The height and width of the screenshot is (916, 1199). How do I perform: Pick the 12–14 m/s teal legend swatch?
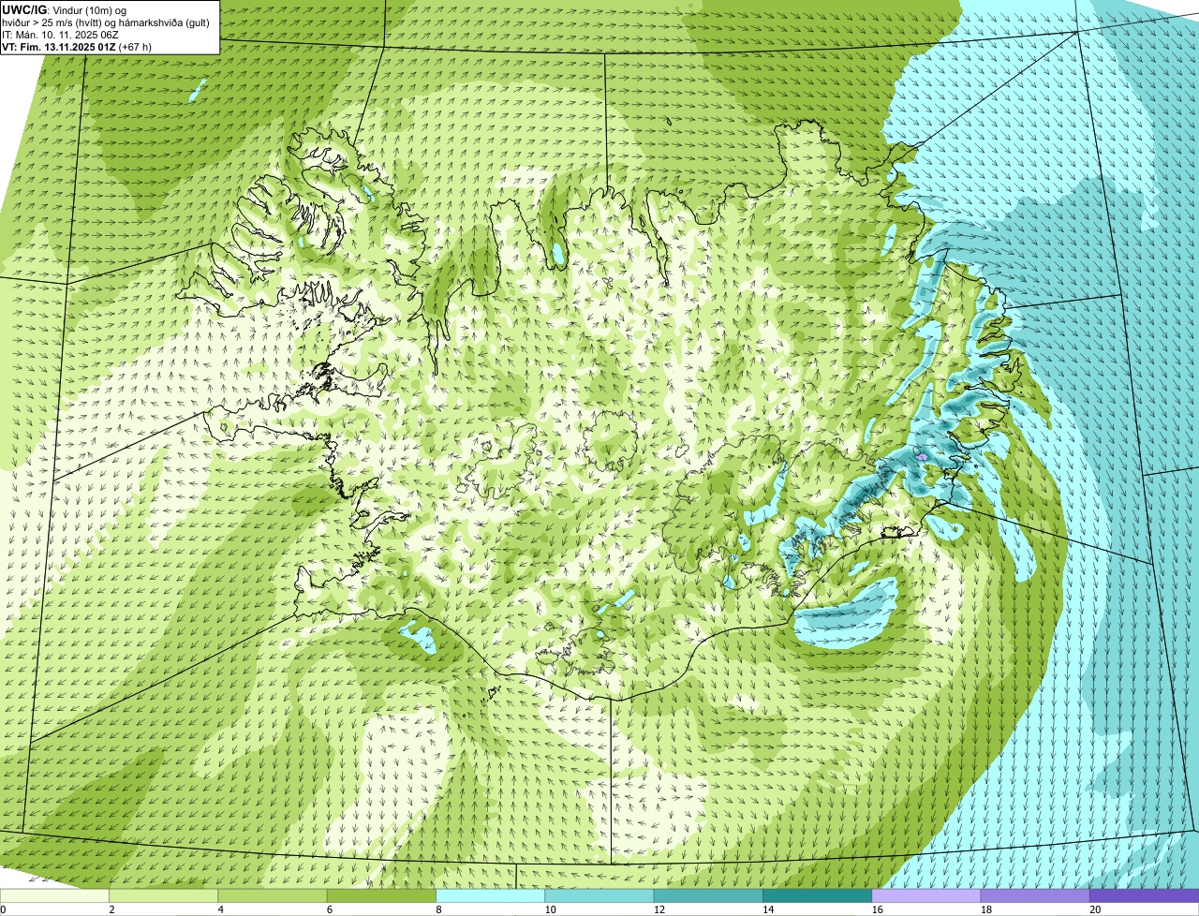tap(708, 896)
